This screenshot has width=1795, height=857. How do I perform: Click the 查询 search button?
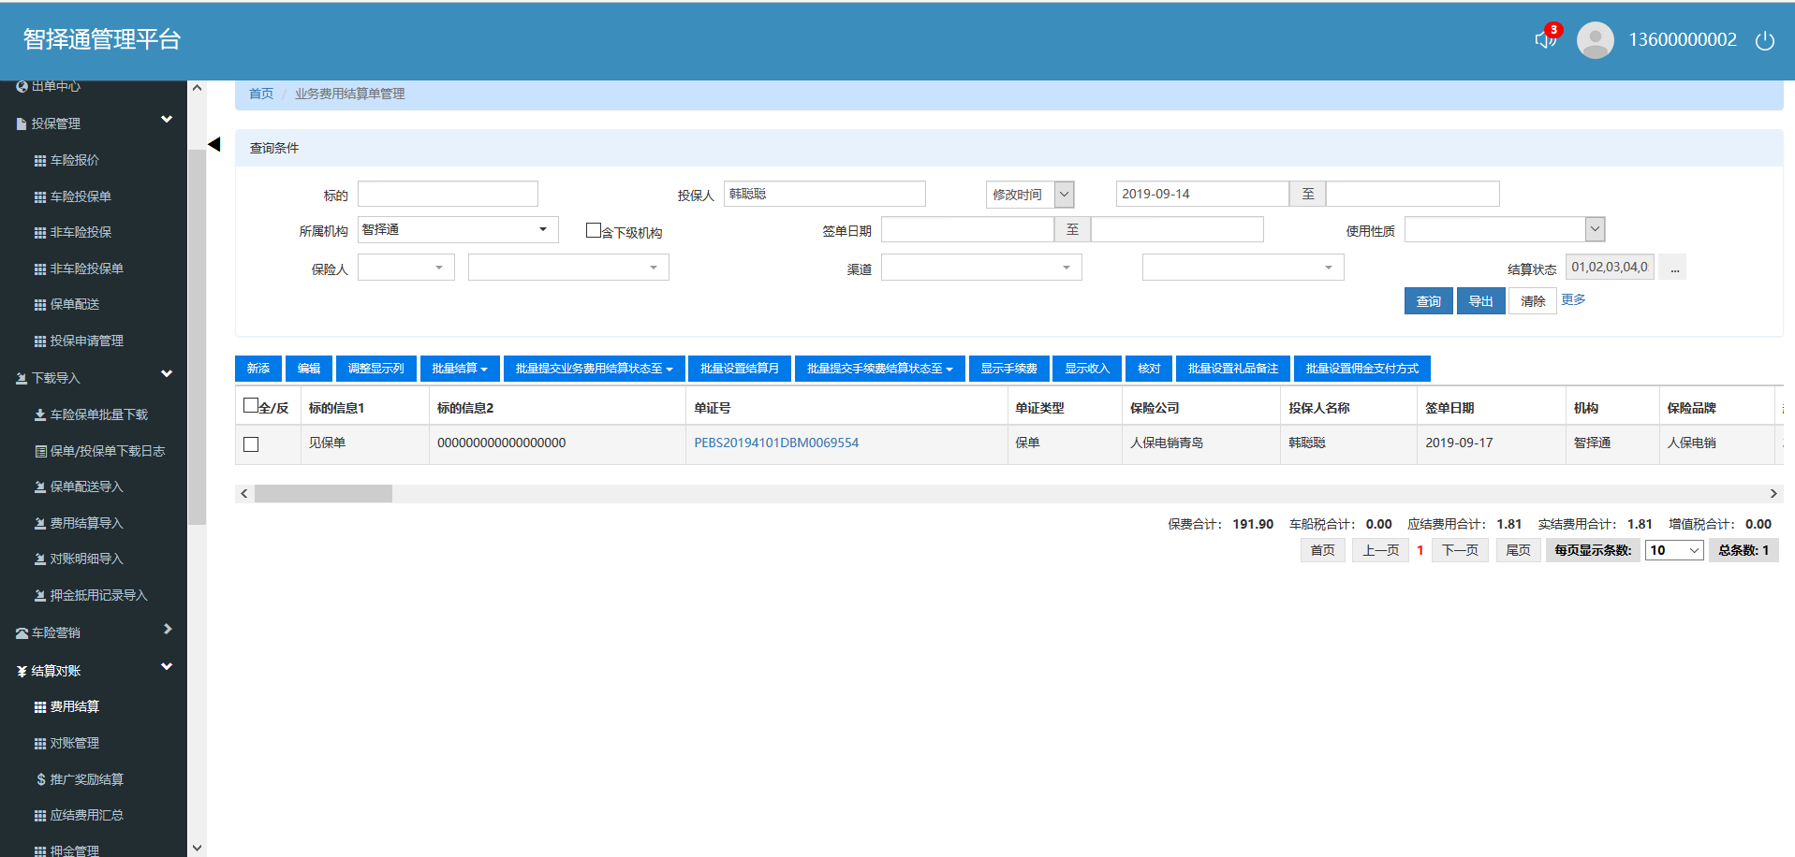[1428, 301]
